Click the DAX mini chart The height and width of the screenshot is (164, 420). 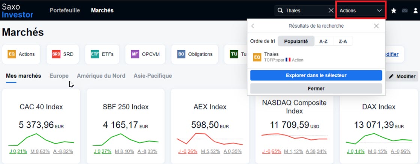379,139
